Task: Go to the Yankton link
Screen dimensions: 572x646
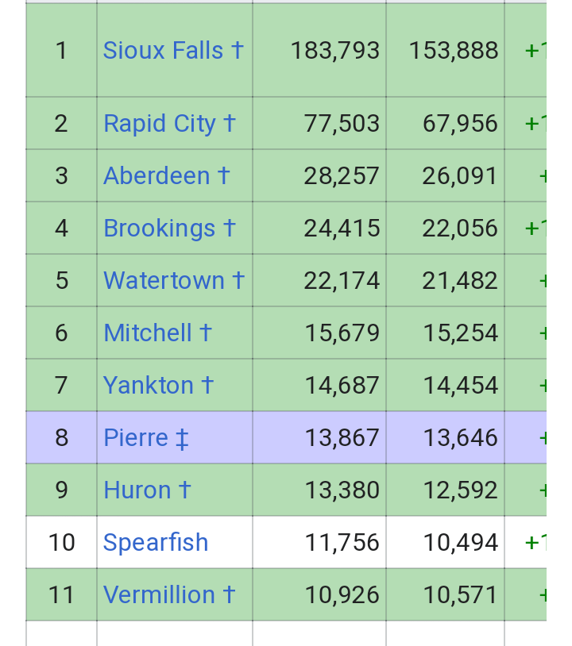Action: [149, 386]
